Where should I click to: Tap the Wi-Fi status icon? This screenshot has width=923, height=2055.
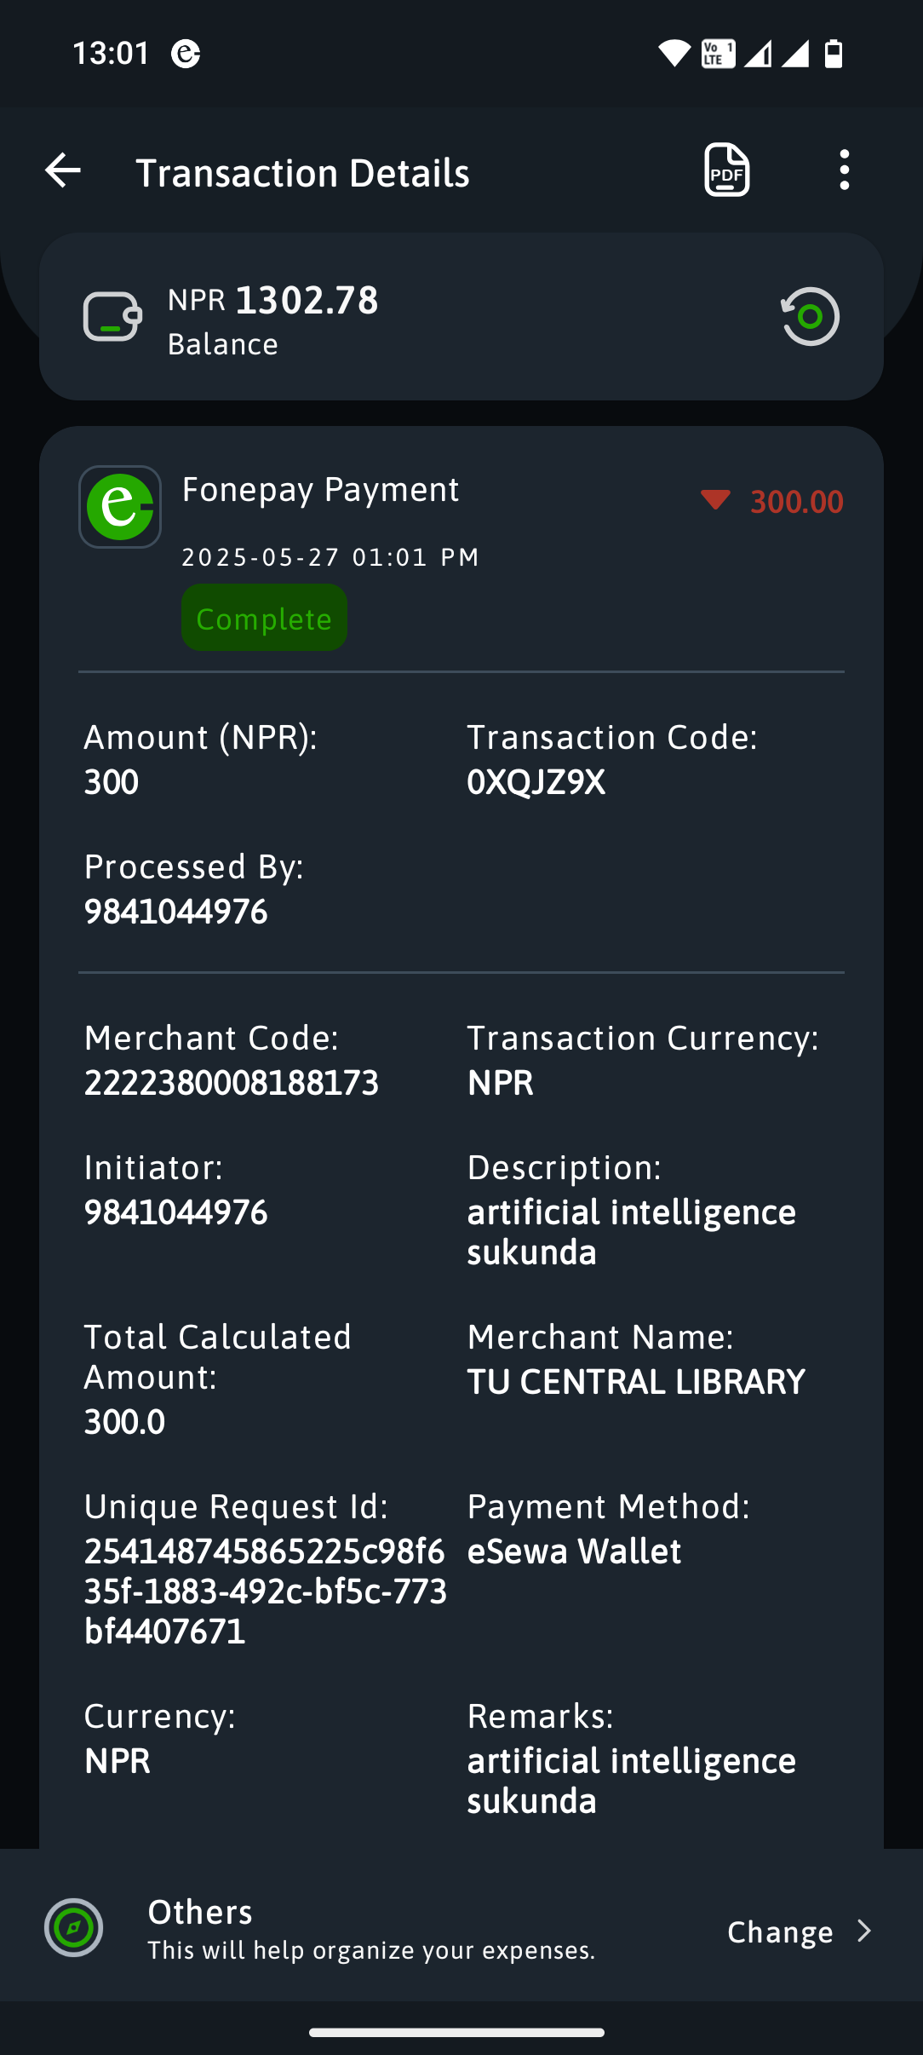click(x=674, y=54)
